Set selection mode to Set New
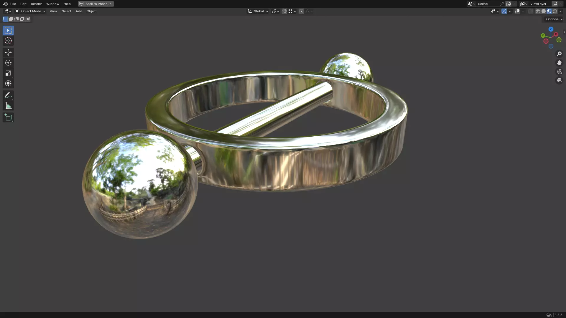Viewport: 566px width, 318px height. coord(5,19)
